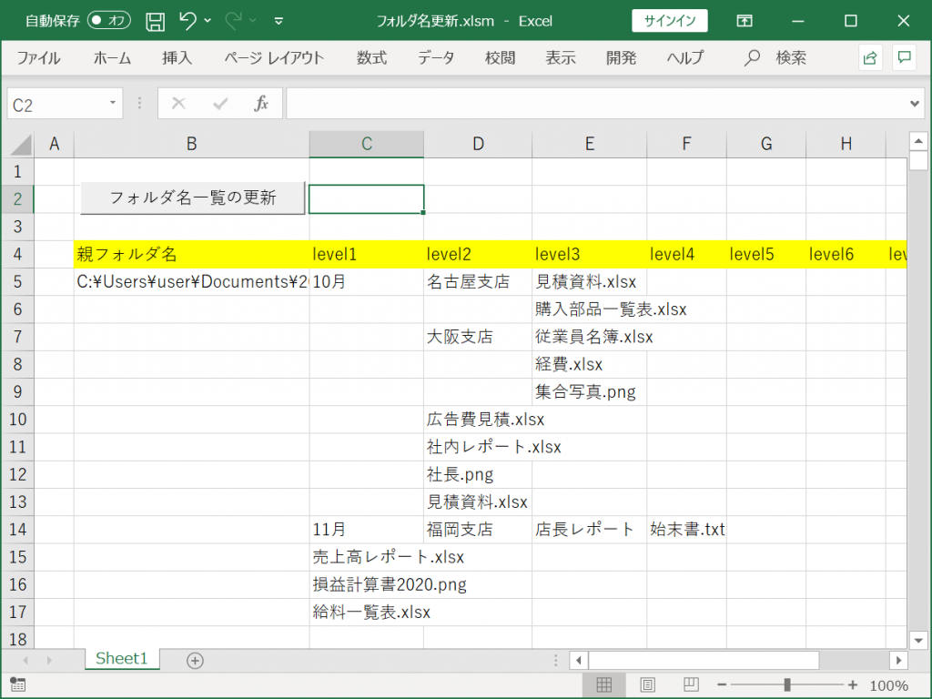
Task: Click inside the formula bar
Action: pyautogui.click(x=595, y=104)
